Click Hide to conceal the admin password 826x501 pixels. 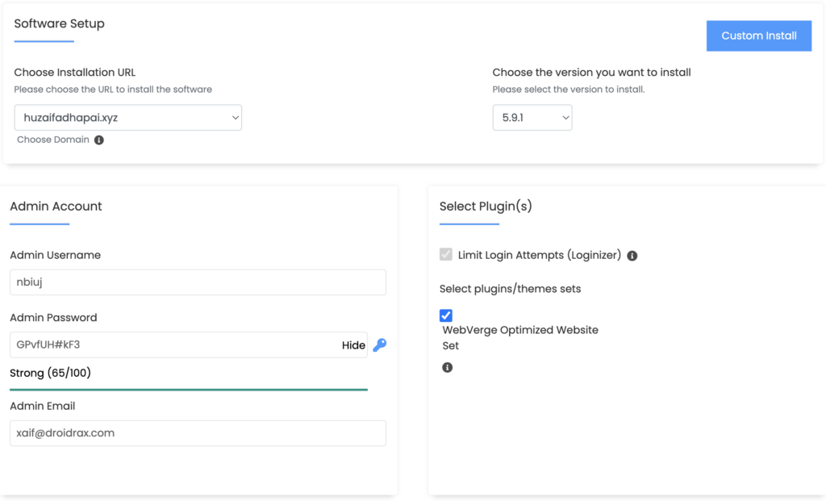(x=353, y=345)
